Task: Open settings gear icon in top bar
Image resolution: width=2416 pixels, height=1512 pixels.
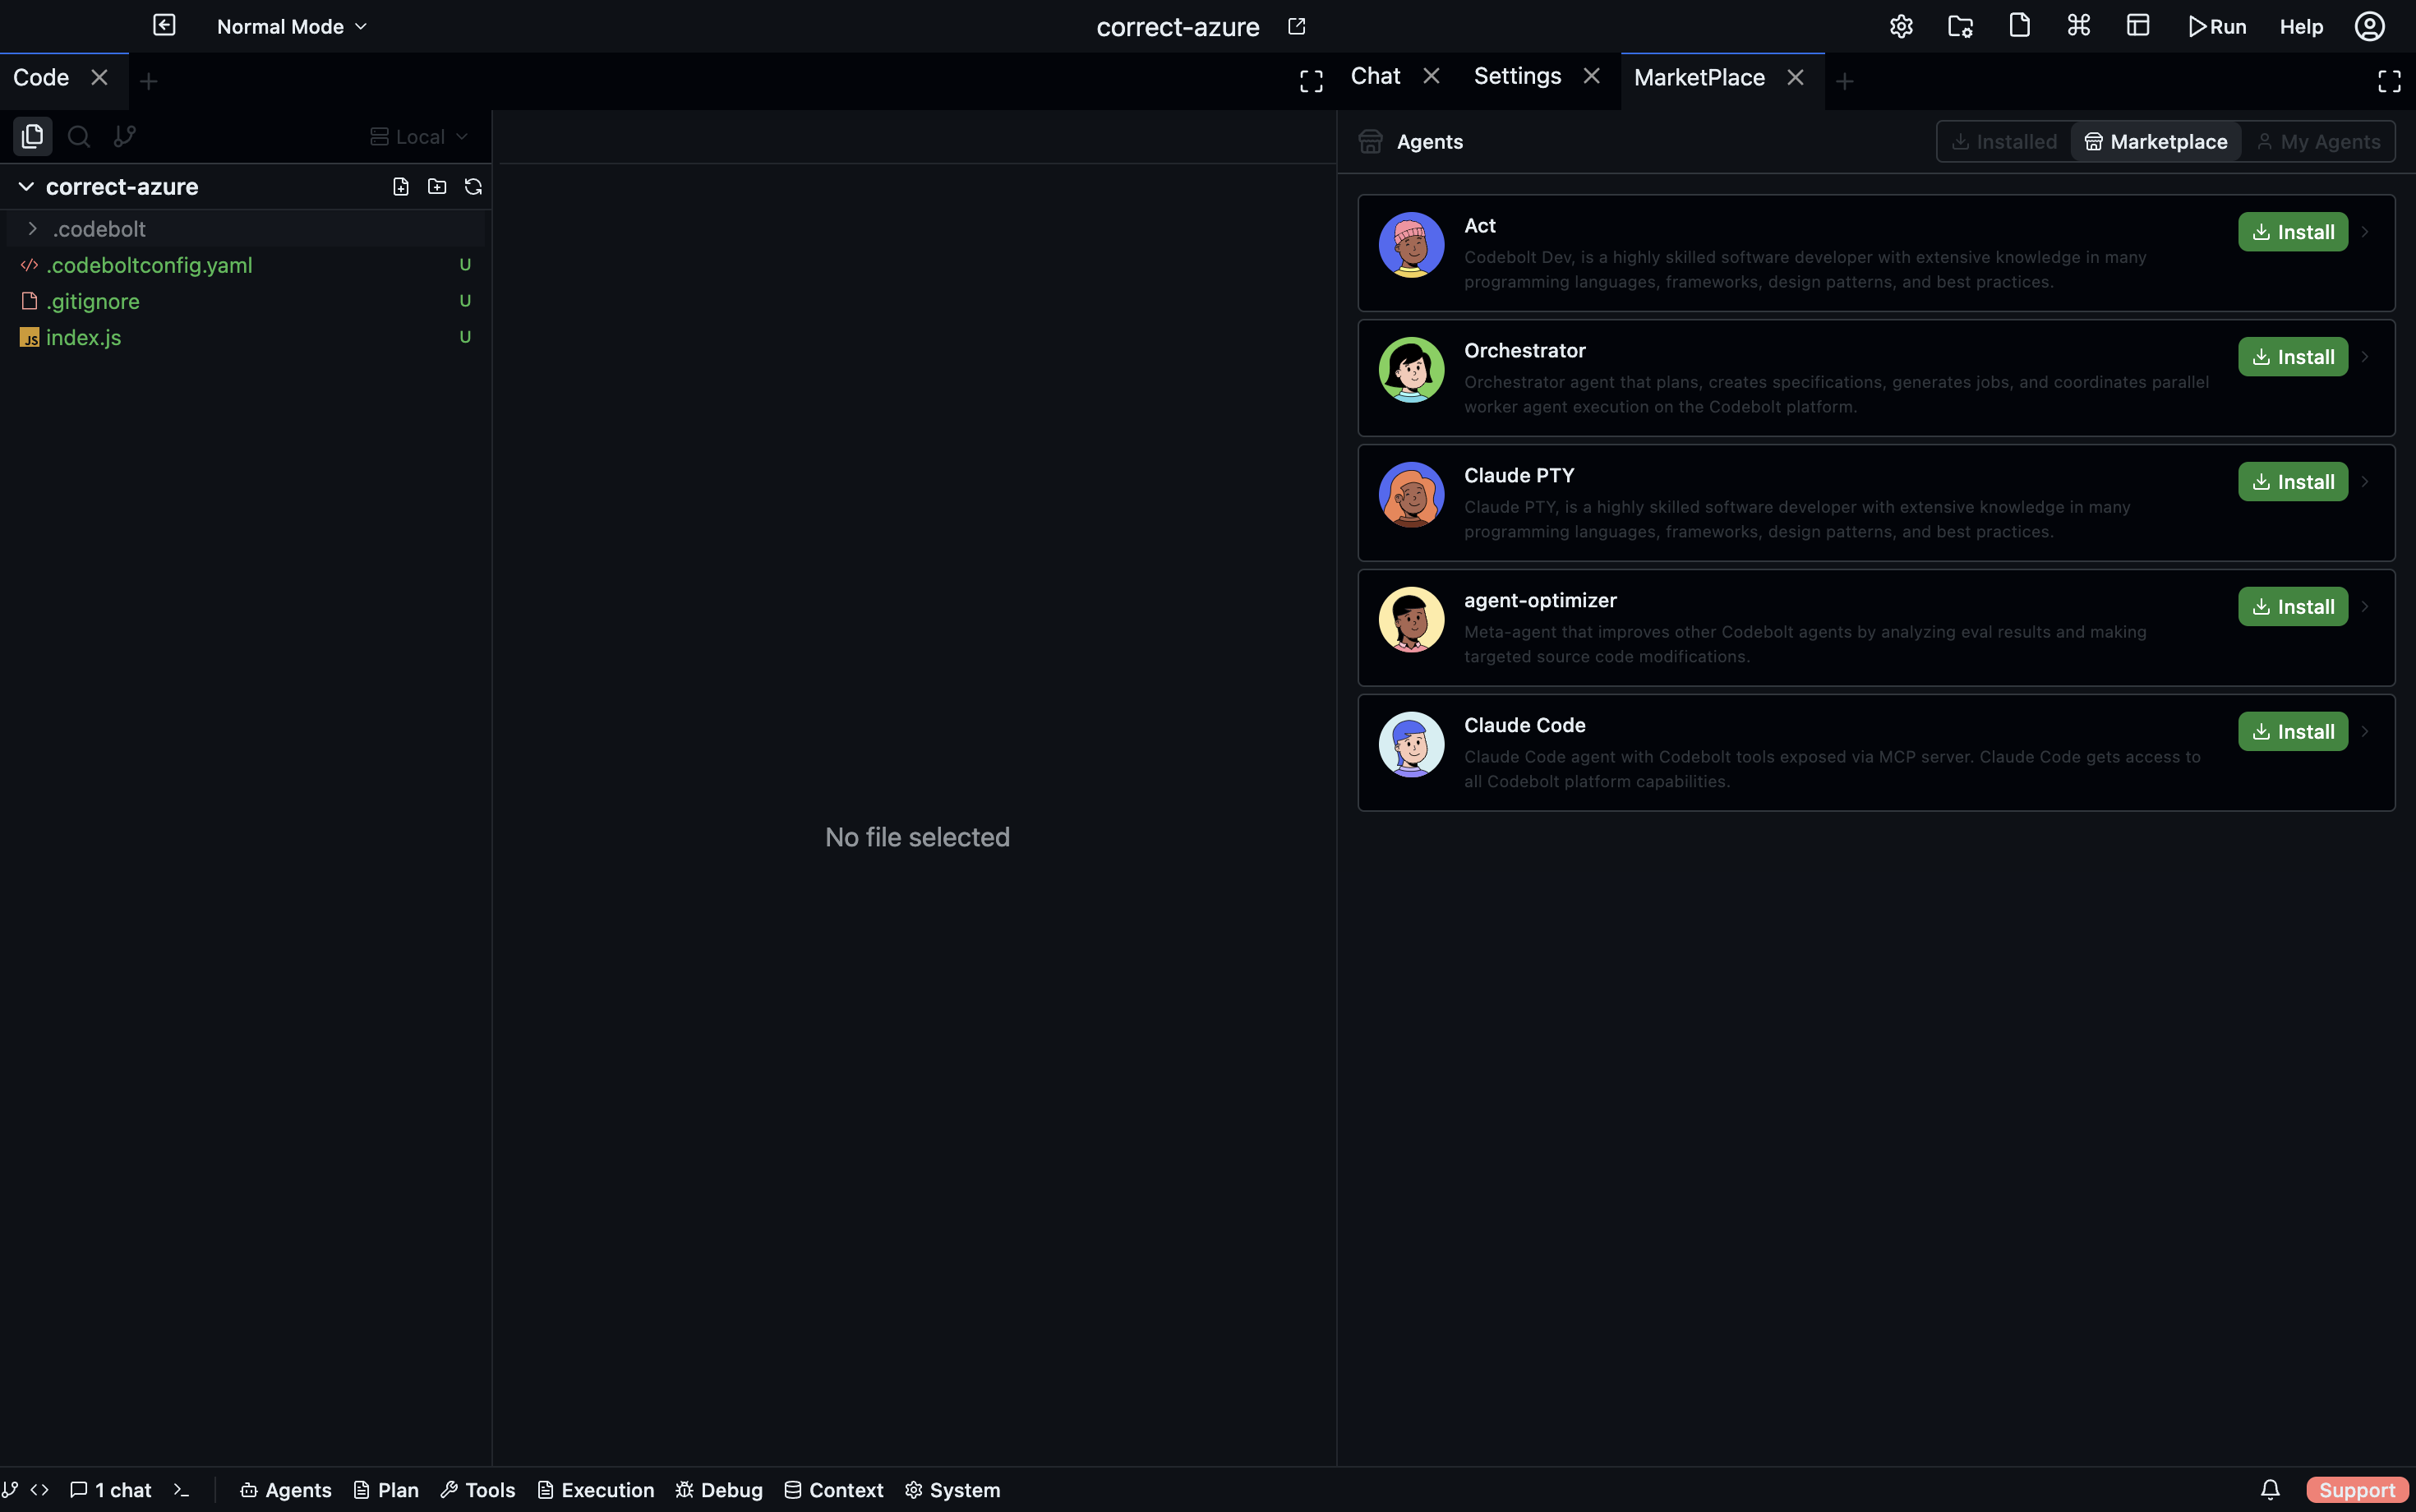Action: 1901,26
